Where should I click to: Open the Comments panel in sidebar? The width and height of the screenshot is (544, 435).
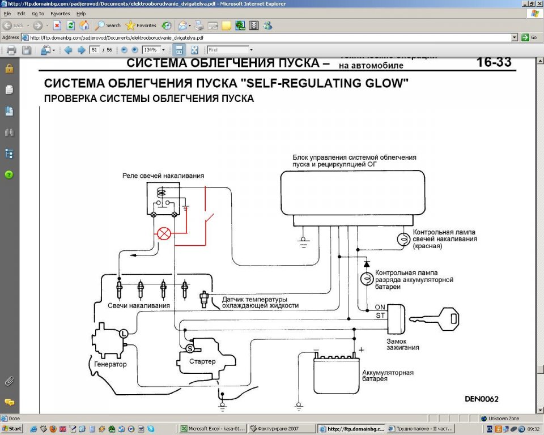click(9, 402)
